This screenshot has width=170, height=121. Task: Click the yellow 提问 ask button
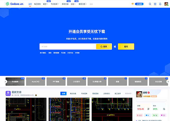(x=126, y=47)
